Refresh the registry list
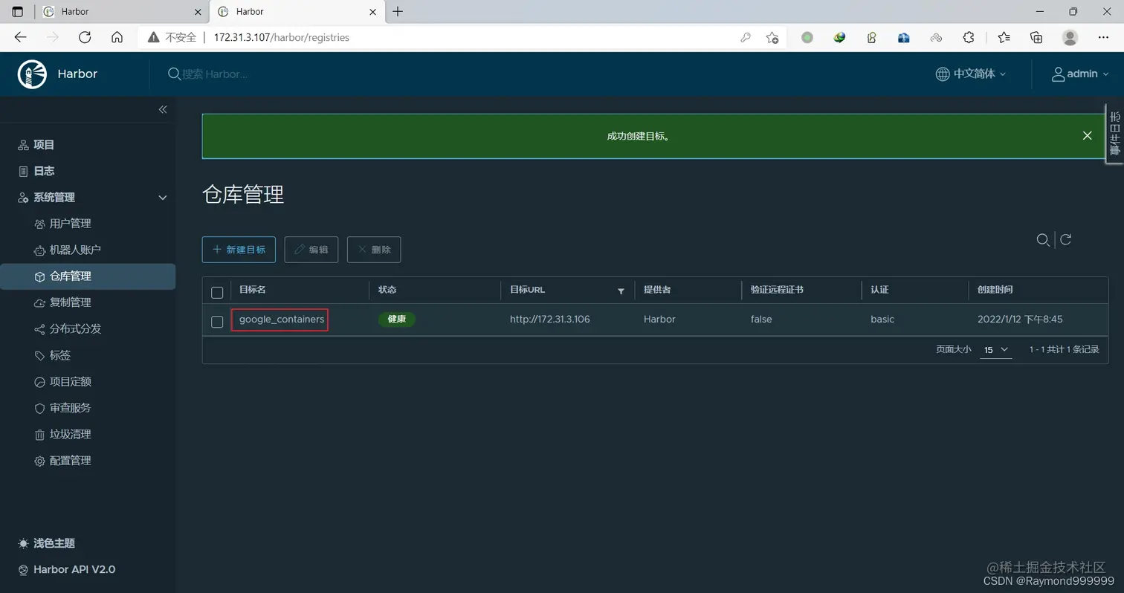The image size is (1124, 593). tap(1065, 239)
